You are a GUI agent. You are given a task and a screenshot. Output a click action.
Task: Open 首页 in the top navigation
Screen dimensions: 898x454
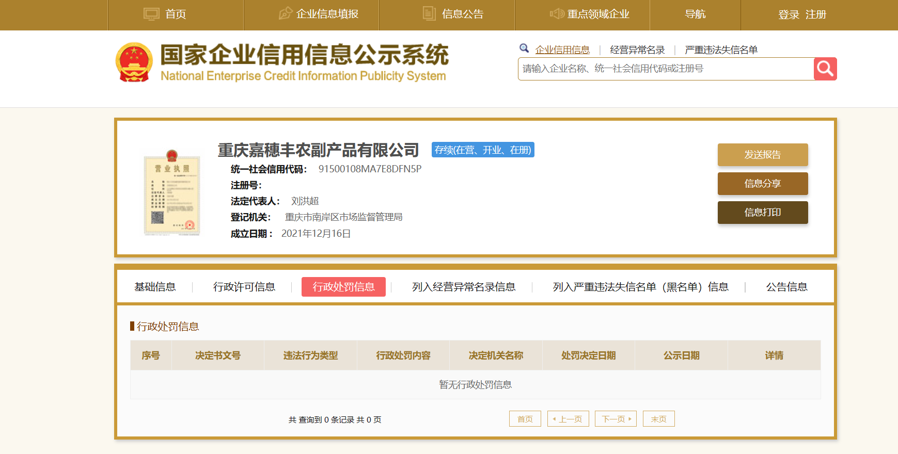point(176,14)
